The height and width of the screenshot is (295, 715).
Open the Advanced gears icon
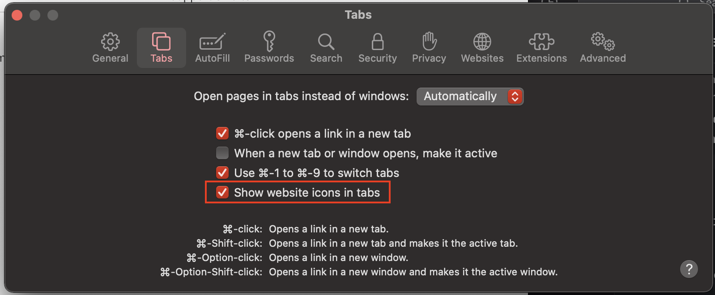click(603, 42)
